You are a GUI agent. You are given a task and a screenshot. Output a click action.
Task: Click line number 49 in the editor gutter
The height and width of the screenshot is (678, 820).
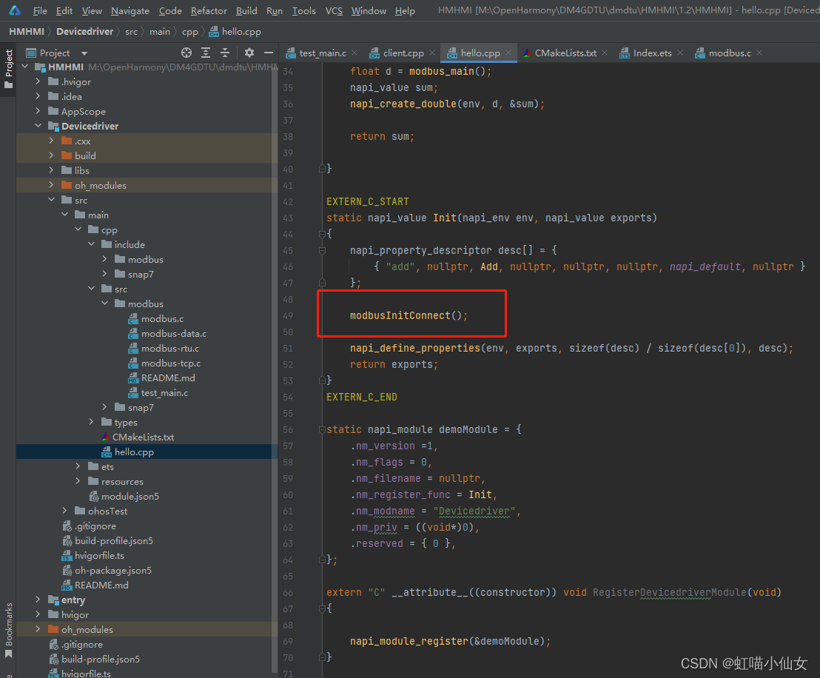(289, 315)
